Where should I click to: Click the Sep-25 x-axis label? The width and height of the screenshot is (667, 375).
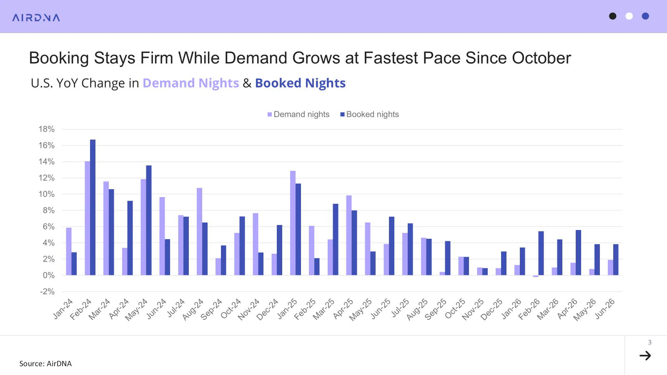[436, 310]
